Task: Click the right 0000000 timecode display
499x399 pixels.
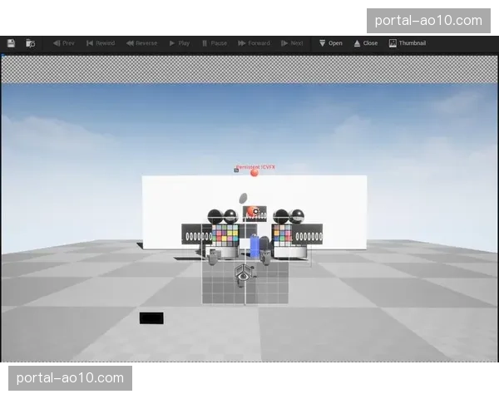Action: [308, 236]
